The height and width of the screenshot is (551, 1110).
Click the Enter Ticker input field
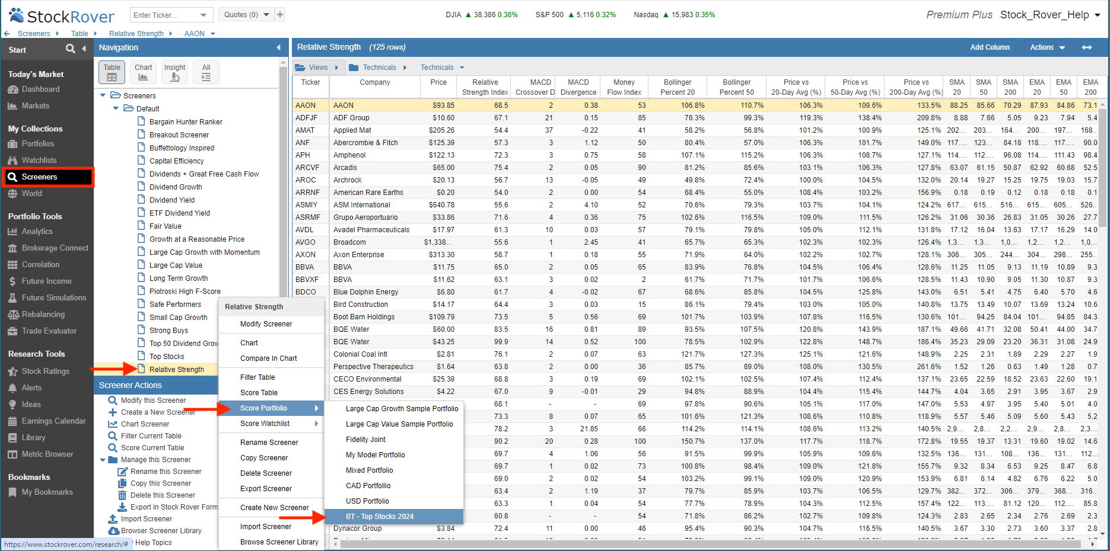tap(164, 15)
